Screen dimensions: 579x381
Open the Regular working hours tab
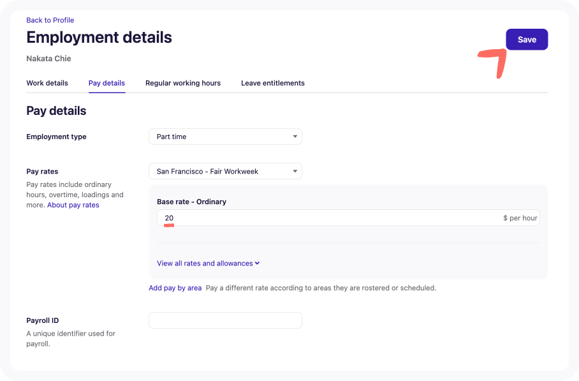point(183,83)
